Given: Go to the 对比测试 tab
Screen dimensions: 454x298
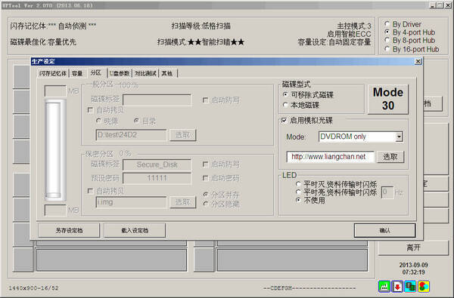Looking at the screenshot, I should [x=145, y=73].
